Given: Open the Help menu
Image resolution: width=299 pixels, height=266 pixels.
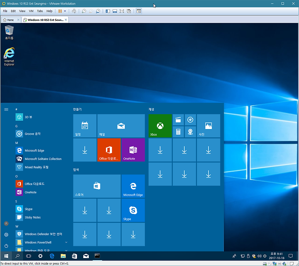Looking at the screenshot, I should point(49,11).
